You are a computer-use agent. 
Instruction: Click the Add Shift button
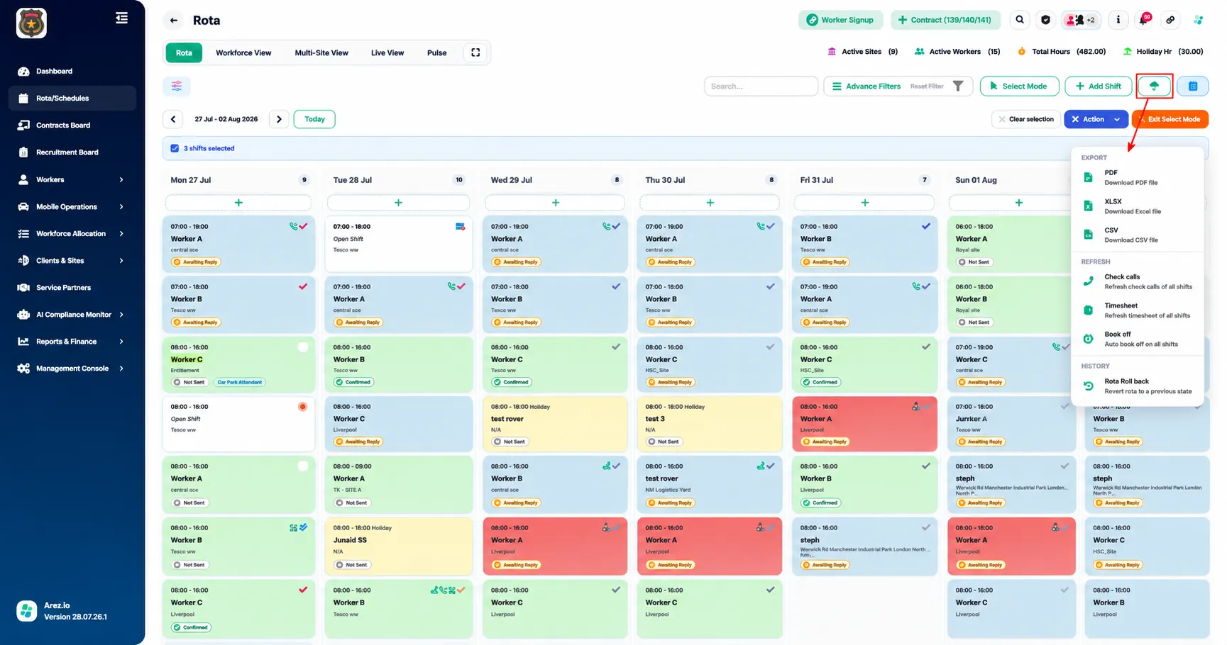(1098, 86)
